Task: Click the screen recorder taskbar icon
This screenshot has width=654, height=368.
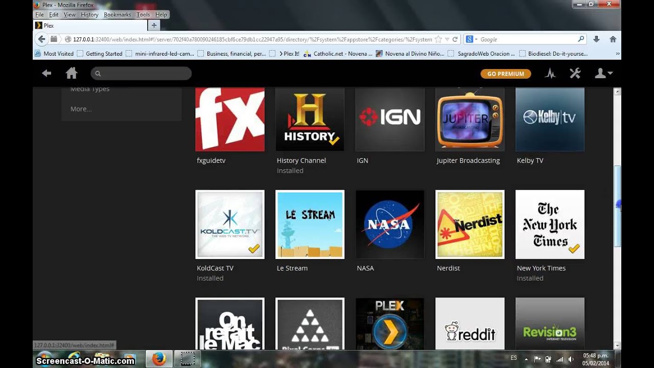Action: (x=188, y=359)
